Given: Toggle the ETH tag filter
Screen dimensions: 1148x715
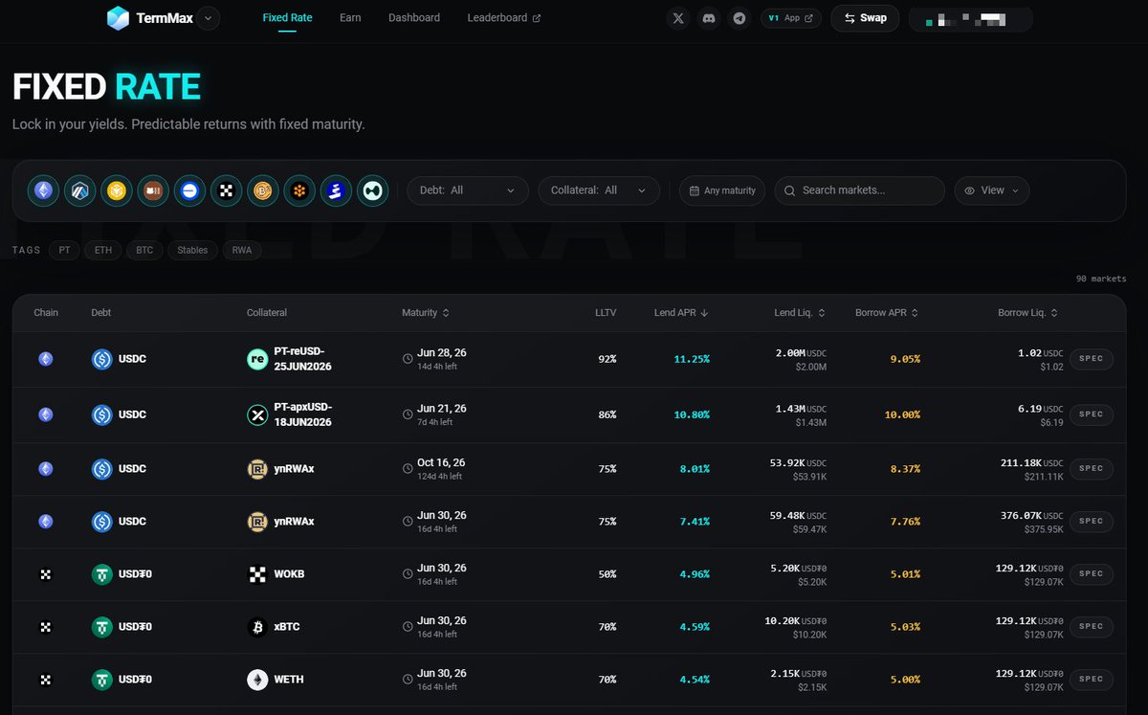Looking at the screenshot, I should tap(103, 250).
